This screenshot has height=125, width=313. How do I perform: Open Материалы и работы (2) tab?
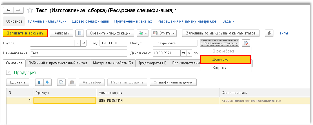[113, 63]
